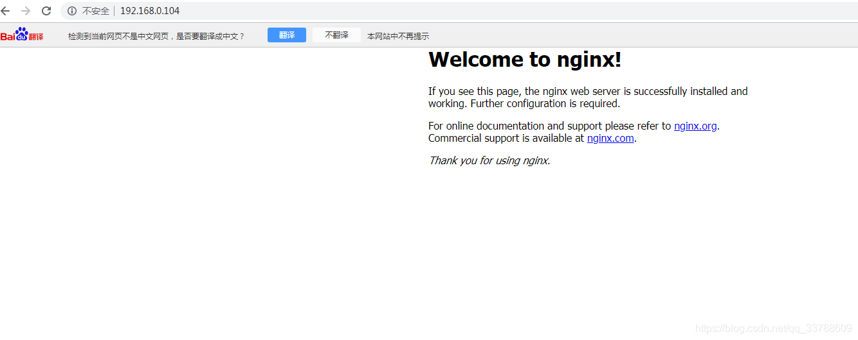This screenshot has width=858, height=340.
Task: Click the browser back arrow
Action: coord(6,11)
